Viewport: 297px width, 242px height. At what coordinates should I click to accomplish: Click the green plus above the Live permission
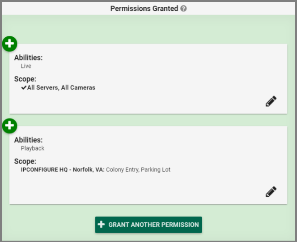[10, 44]
